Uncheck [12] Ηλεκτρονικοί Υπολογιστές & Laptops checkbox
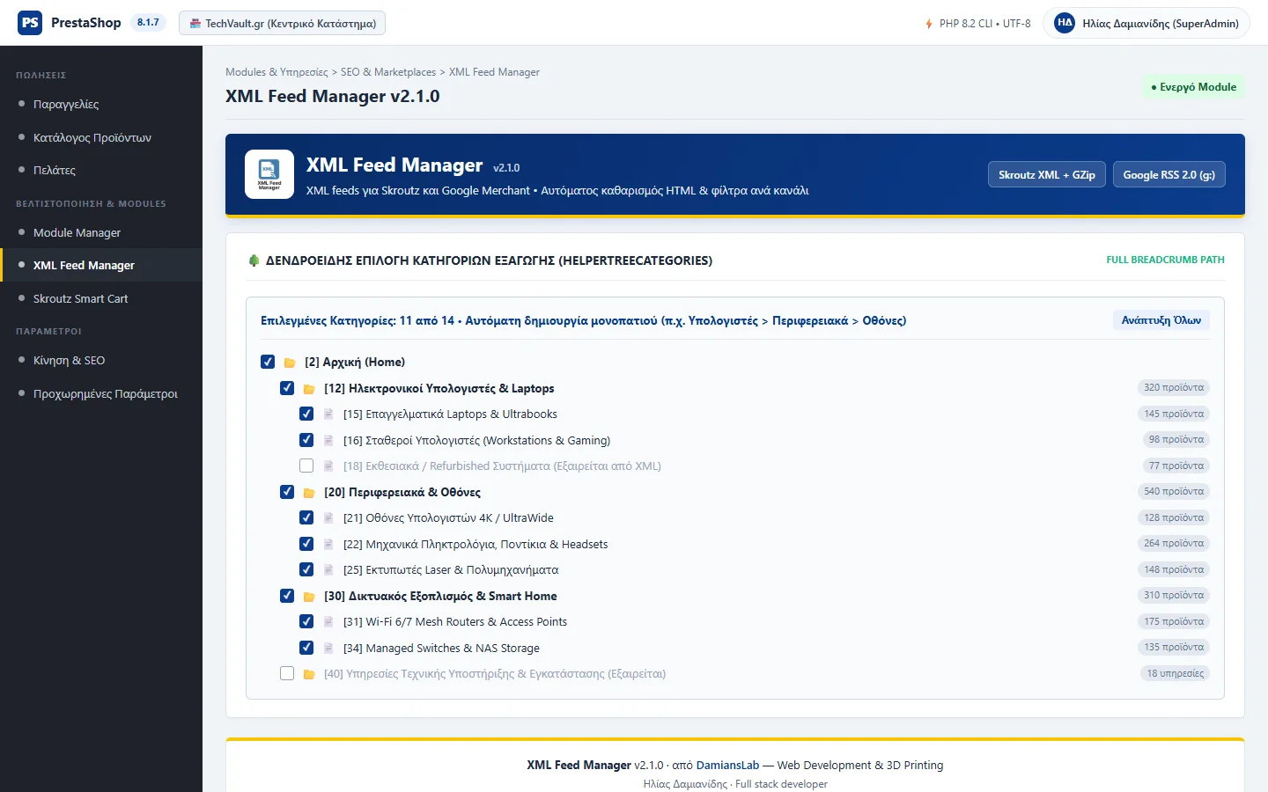The height and width of the screenshot is (792, 1268). point(287,388)
